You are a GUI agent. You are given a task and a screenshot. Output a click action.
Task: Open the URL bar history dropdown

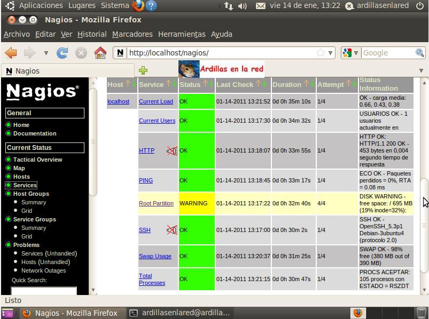330,53
